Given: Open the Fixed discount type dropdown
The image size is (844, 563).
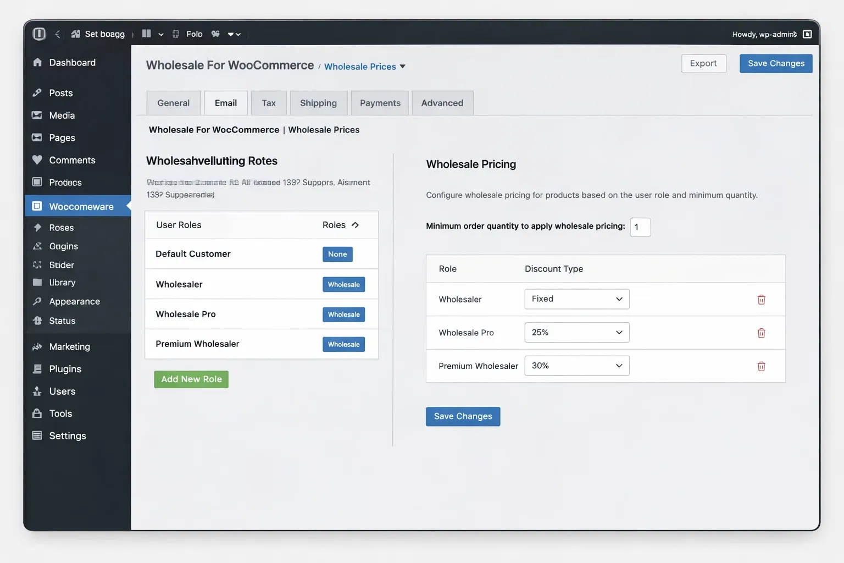Looking at the screenshot, I should tap(576, 299).
